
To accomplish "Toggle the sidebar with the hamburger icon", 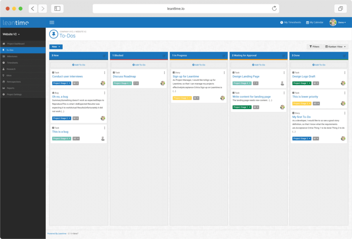I will [52, 22].
